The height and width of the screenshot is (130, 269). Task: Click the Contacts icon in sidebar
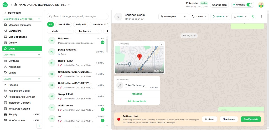click(x=6, y=61)
